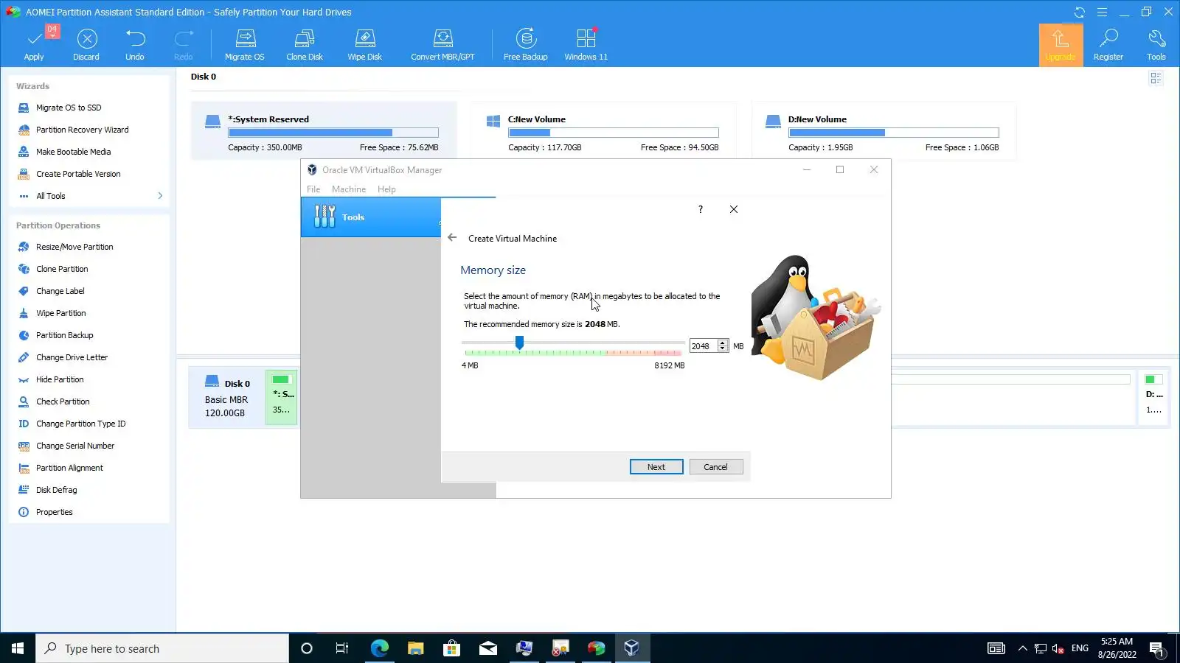Run Check Partition operation
This screenshot has height=663, width=1180.
point(63,401)
